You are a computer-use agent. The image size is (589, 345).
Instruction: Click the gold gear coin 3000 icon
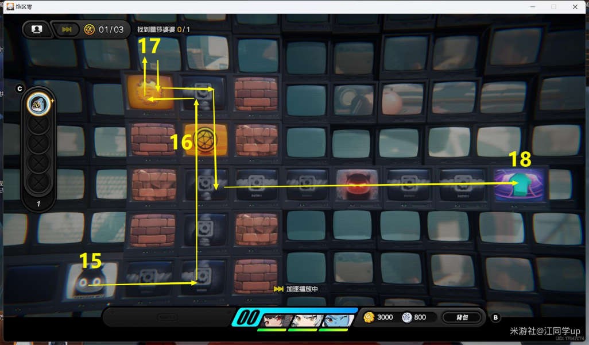[369, 317]
